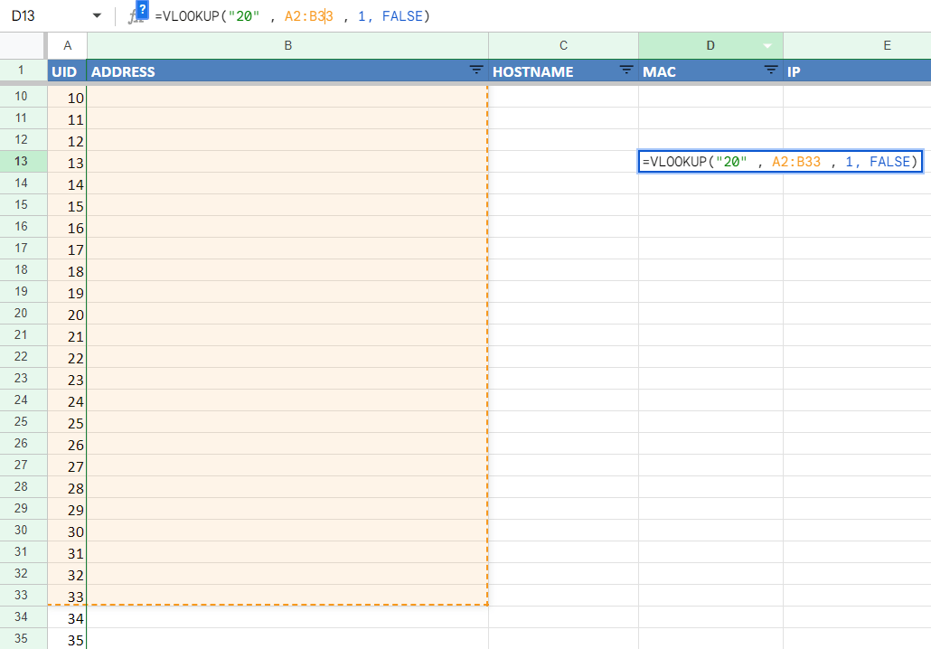This screenshot has height=649, width=931.
Task: Click the MAC header cell text
Action: click(659, 71)
